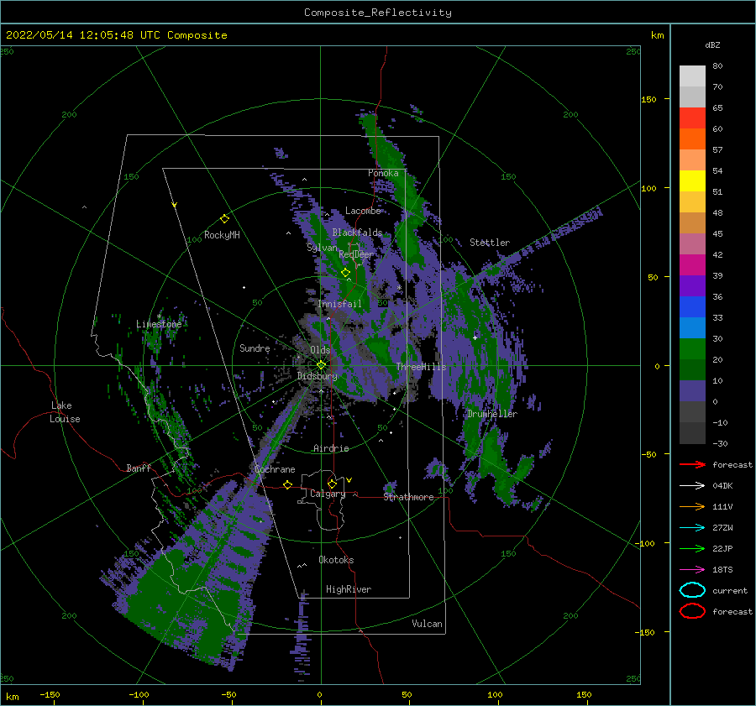Click the Lake Louise label
Viewport: 756px width, 706px height.
pos(65,412)
